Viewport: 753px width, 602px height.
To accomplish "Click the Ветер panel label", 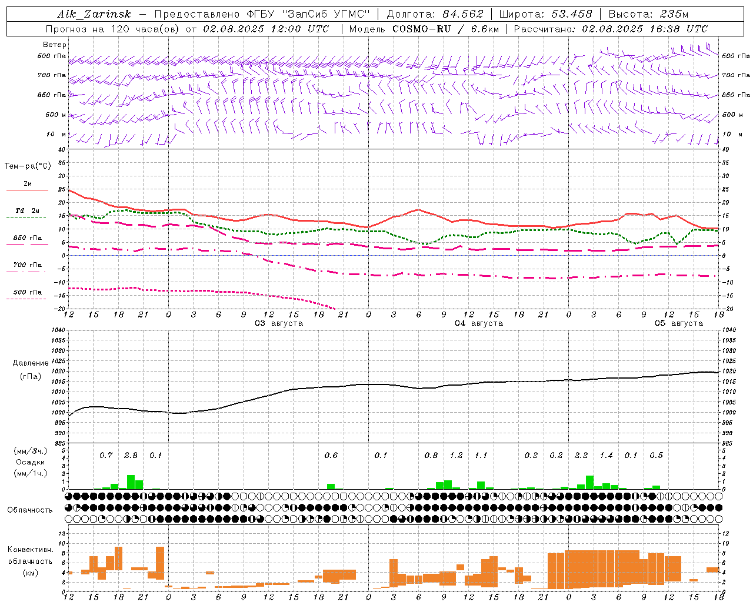I will click(x=55, y=45).
